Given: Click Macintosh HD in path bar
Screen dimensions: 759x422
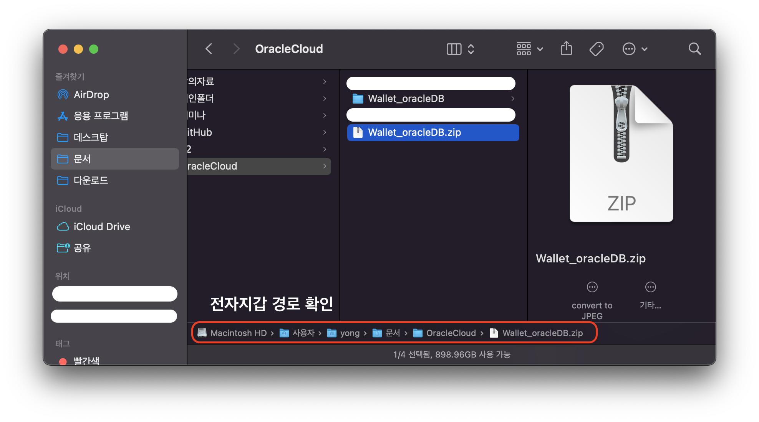Looking at the screenshot, I should (x=238, y=333).
